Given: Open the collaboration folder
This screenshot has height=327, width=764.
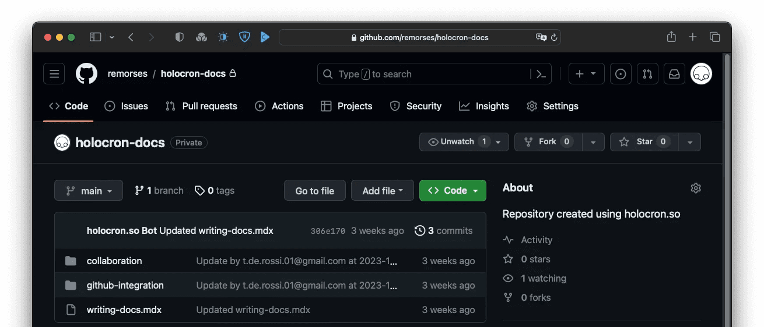Looking at the screenshot, I should [114, 261].
